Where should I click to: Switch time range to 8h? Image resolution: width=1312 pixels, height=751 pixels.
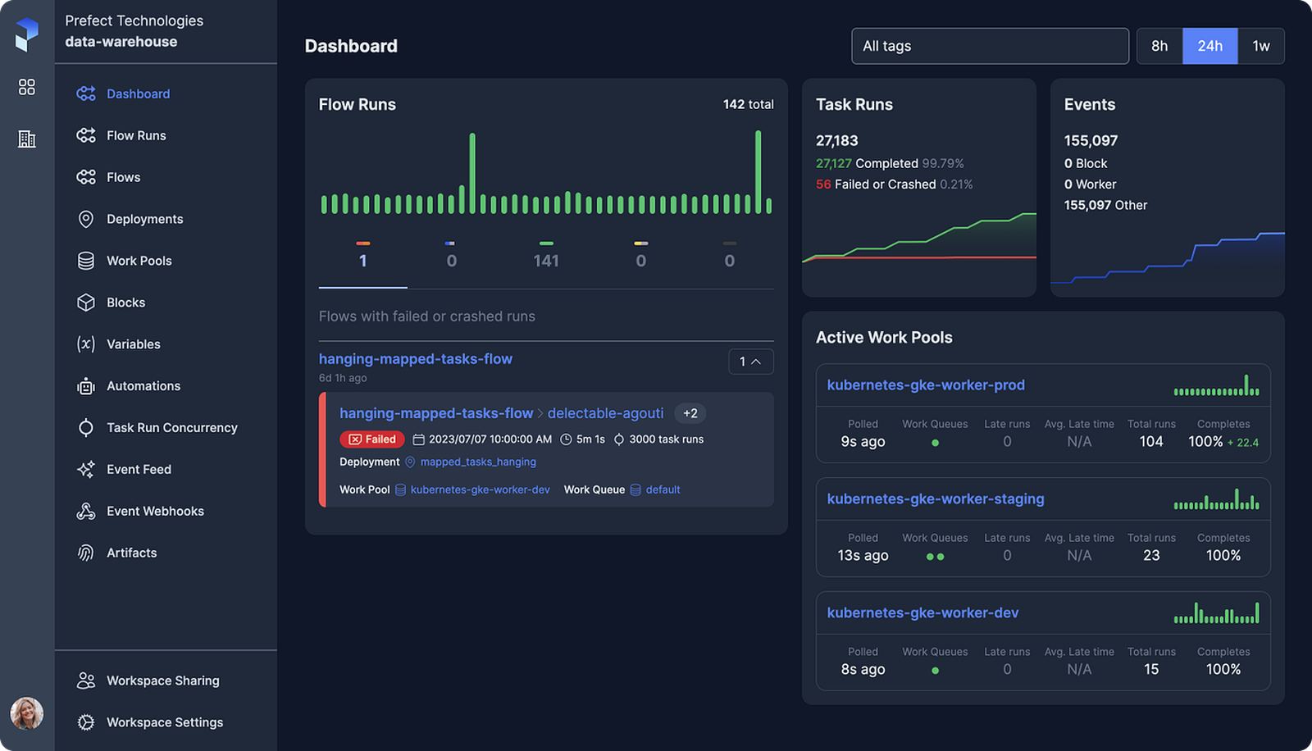pos(1159,46)
